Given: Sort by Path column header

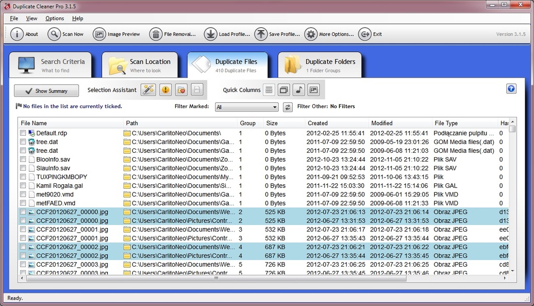Looking at the screenshot, I should (180, 123).
